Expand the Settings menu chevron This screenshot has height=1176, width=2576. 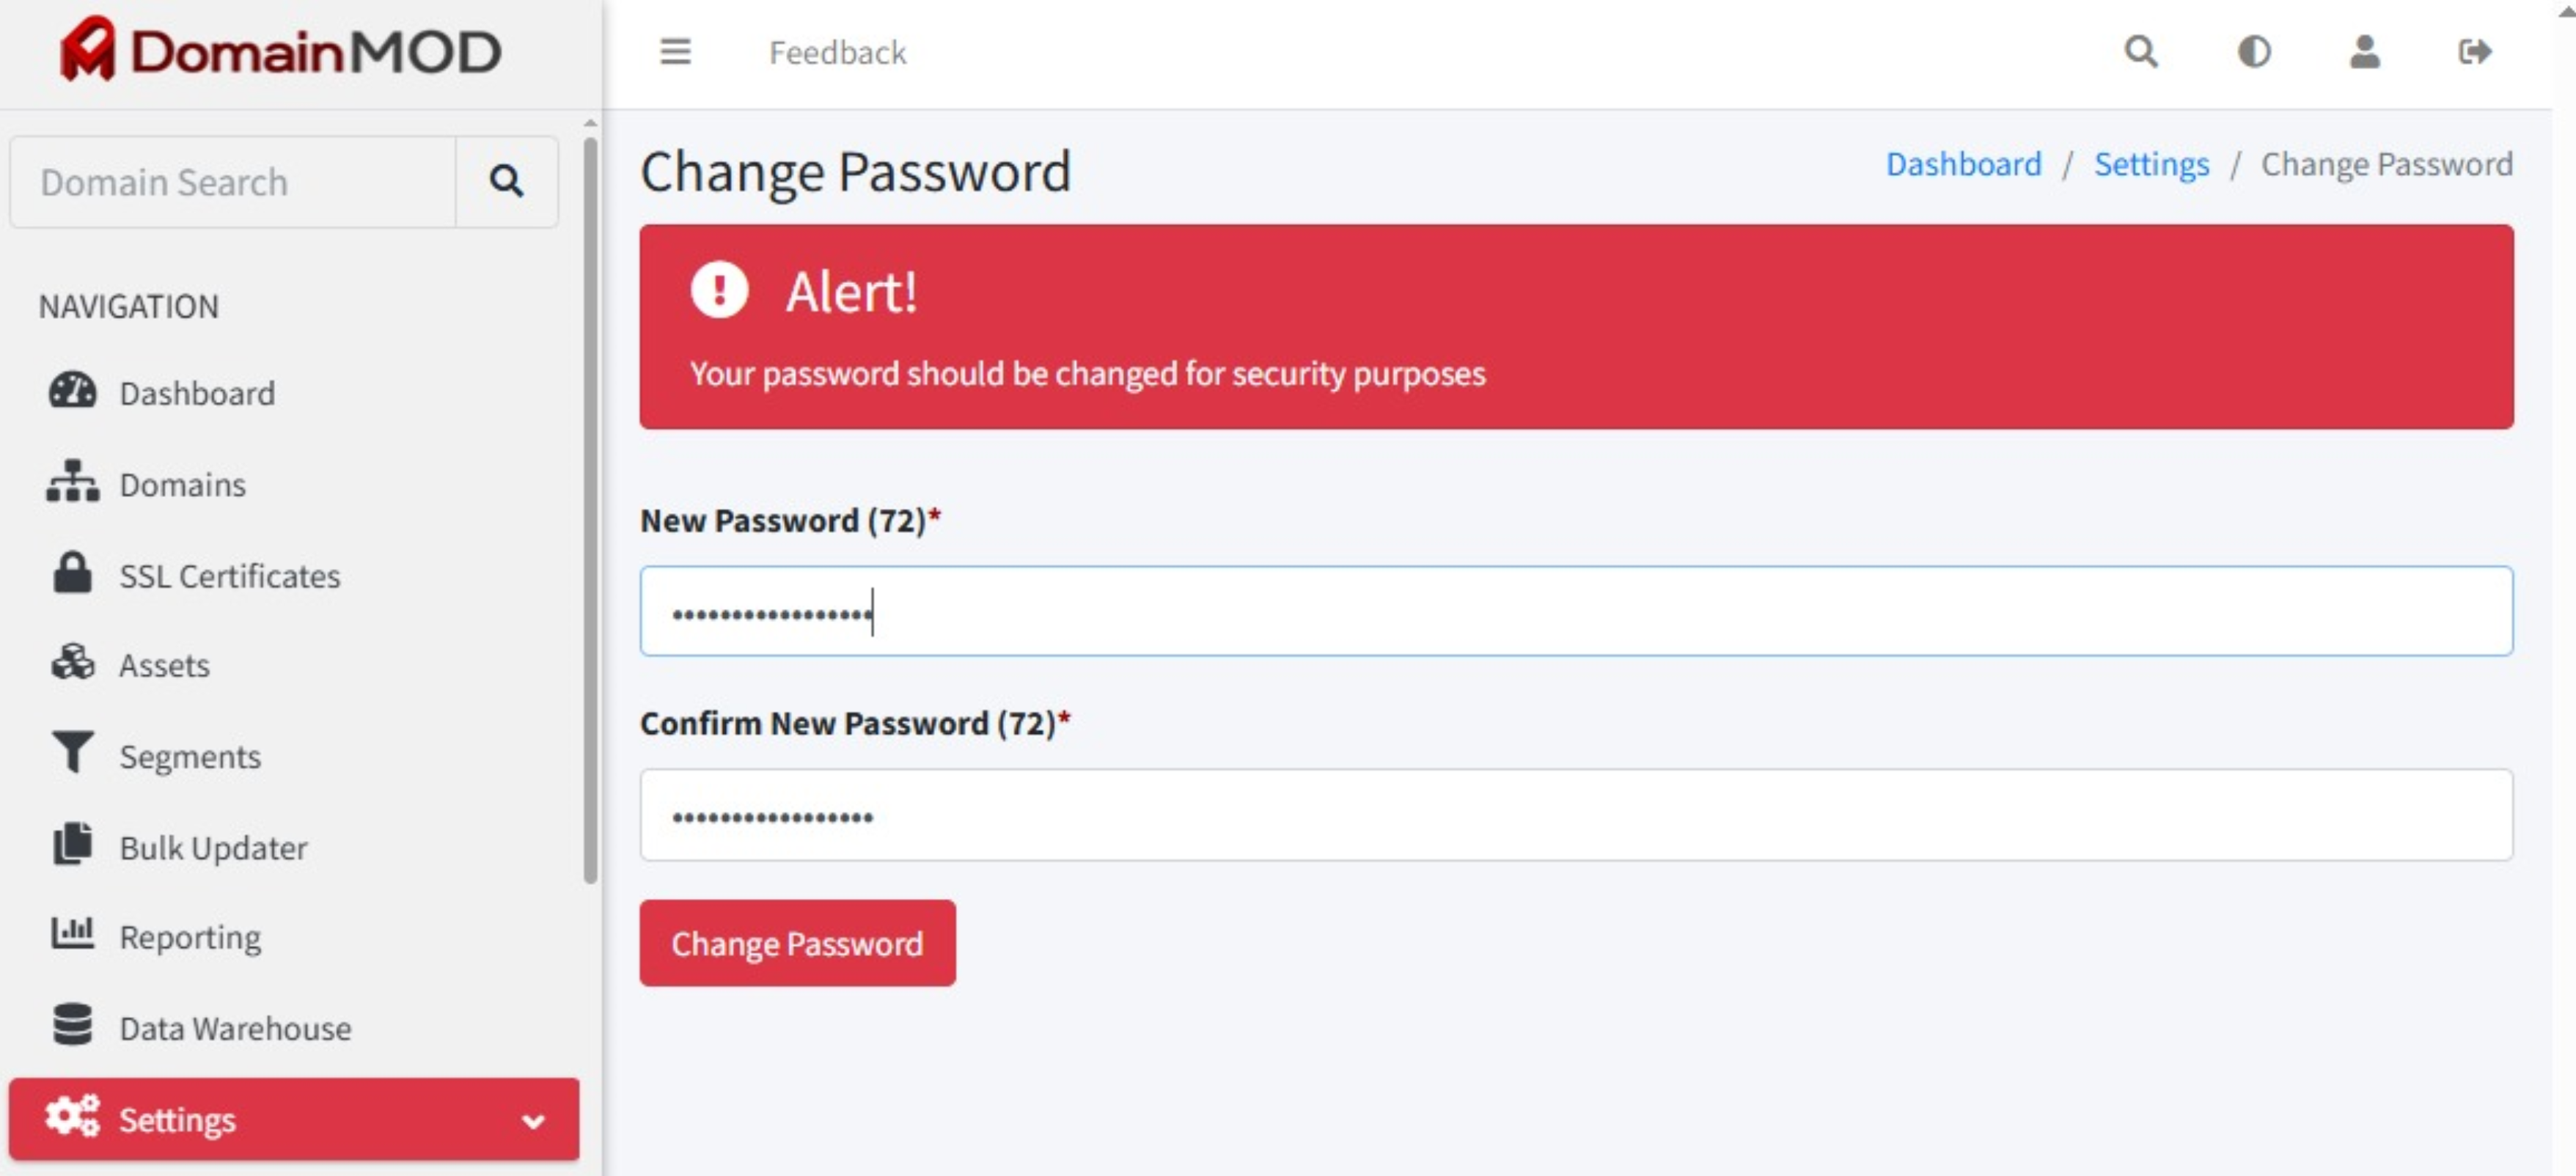coord(533,1121)
